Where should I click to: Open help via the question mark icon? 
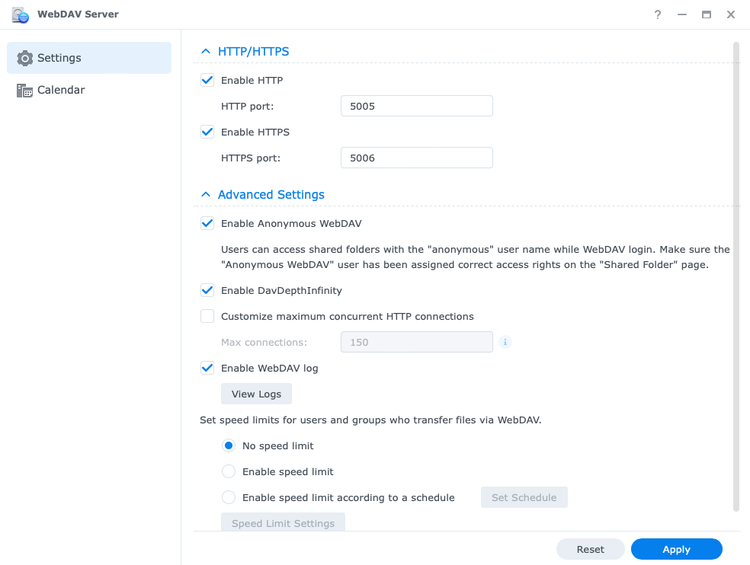click(657, 14)
